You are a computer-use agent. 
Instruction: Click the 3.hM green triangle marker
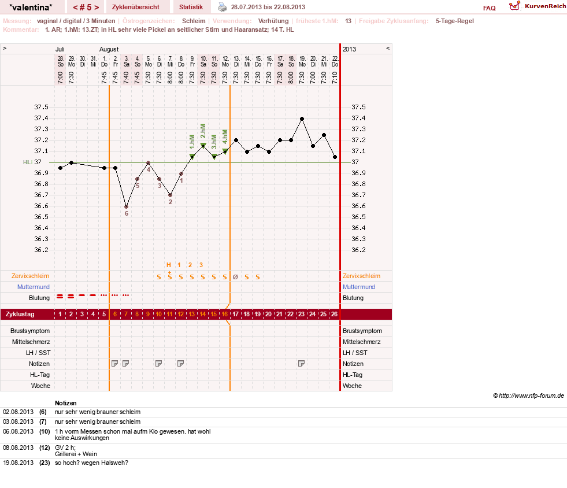214,157
